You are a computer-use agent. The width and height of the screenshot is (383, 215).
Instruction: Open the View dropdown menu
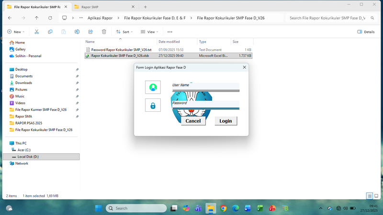click(149, 32)
